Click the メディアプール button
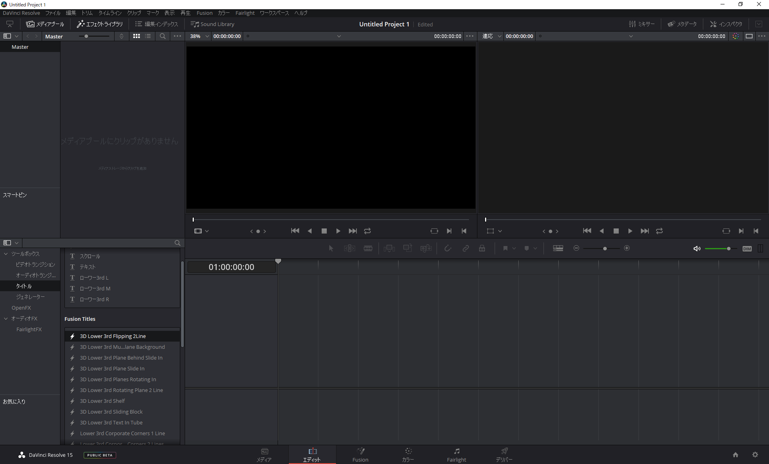 (46, 24)
